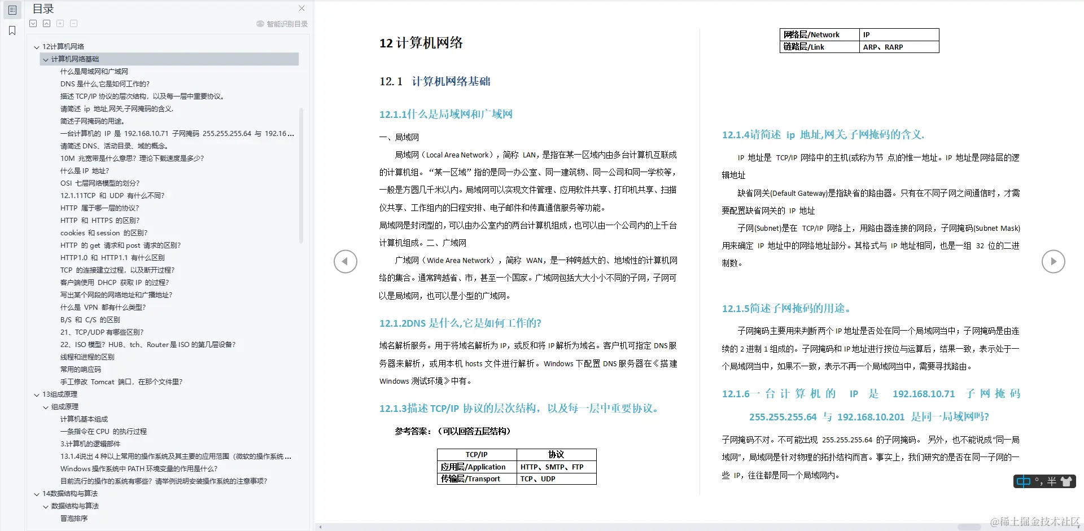Select 冒泡排序 outline item
The height and width of the screenshot is (531, 1084).
[74, 519]
